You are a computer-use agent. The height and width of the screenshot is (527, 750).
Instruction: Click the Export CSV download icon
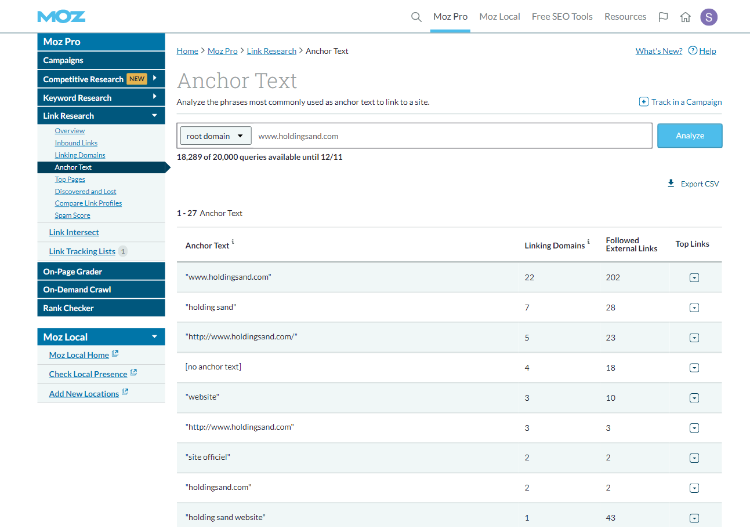671,183
